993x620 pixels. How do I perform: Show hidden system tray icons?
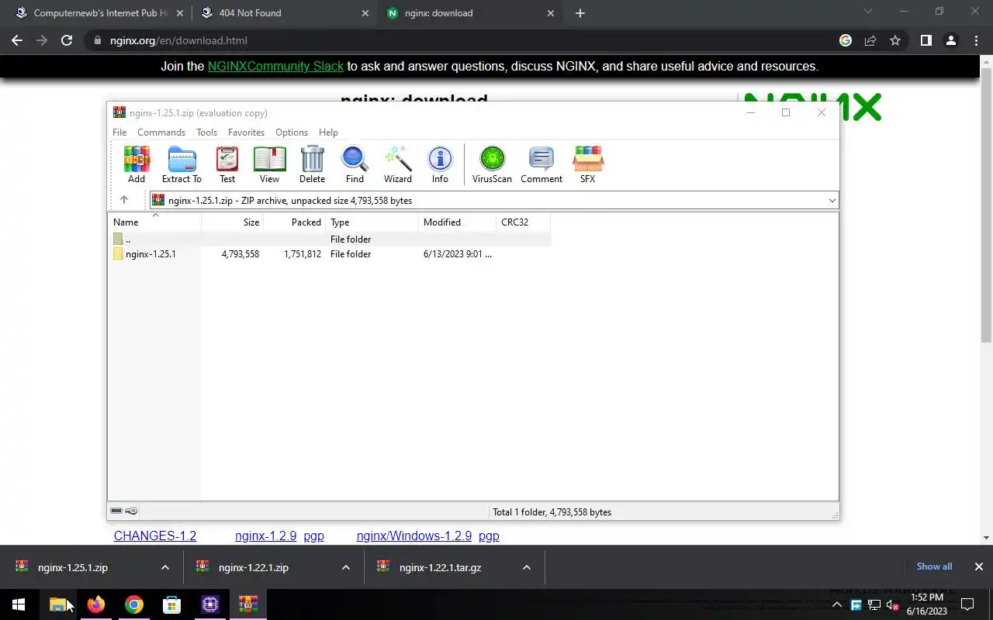[x=837, y=605]
